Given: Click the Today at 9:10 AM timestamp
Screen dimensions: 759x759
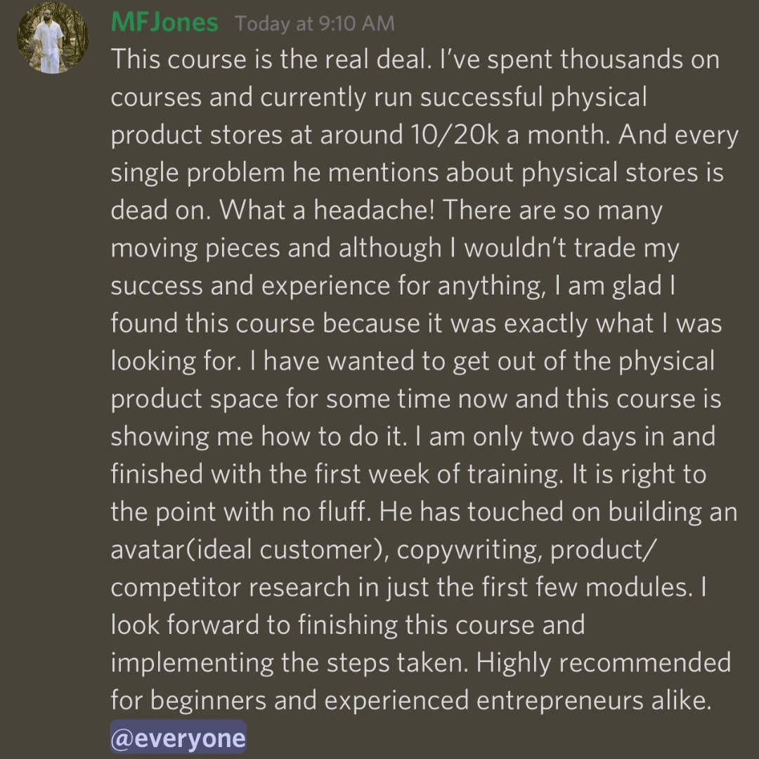Looking at the screenshot, I should 315,23.
